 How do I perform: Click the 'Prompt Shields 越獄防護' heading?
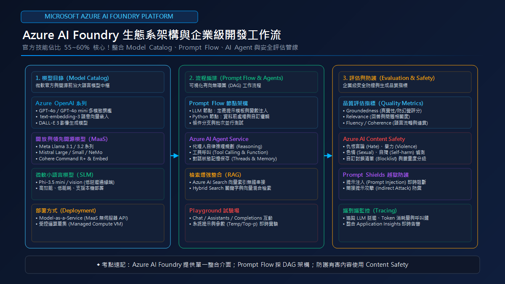tap(376, 175)
